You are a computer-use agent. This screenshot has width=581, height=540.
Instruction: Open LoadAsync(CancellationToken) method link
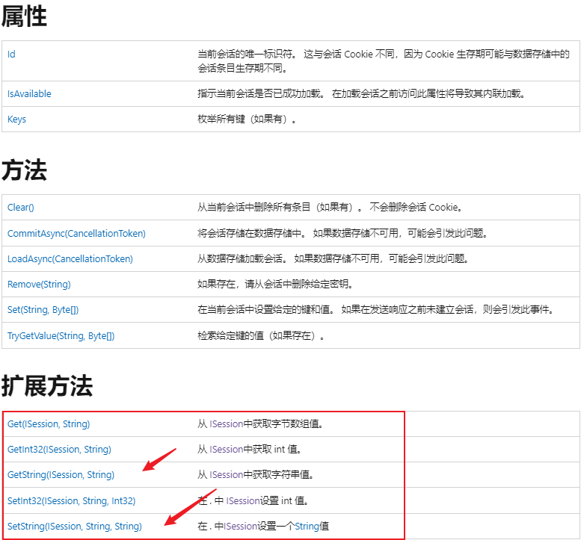(70, 259)
